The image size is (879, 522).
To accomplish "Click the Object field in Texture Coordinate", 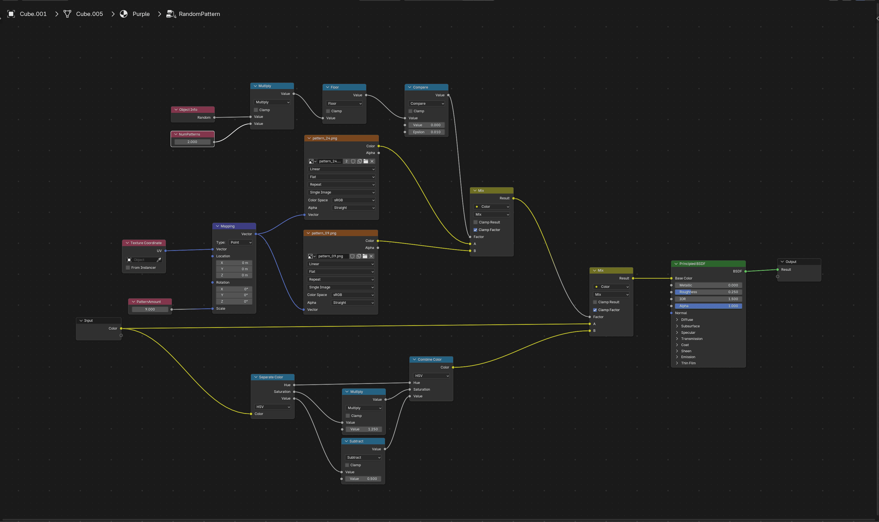I will pos(141,260).
